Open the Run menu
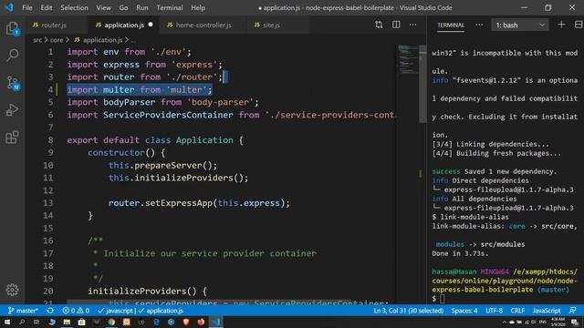This screenshot has height=328, width=584. [142, 7]
